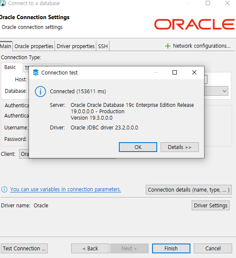The image size is (236, 258).
Task: Click 'Driver name: Oracle' label
Action: coord(25,206)
